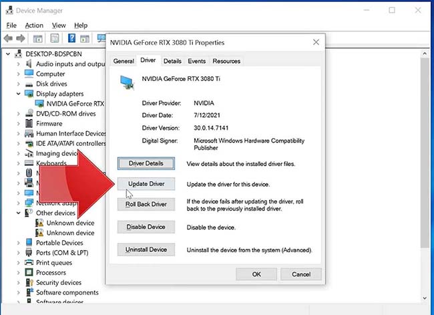Expand the Print queues node
The image size is (434, 315).
click(18, 263)
